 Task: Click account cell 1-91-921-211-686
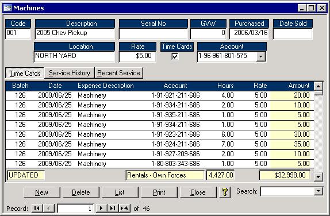175,95
